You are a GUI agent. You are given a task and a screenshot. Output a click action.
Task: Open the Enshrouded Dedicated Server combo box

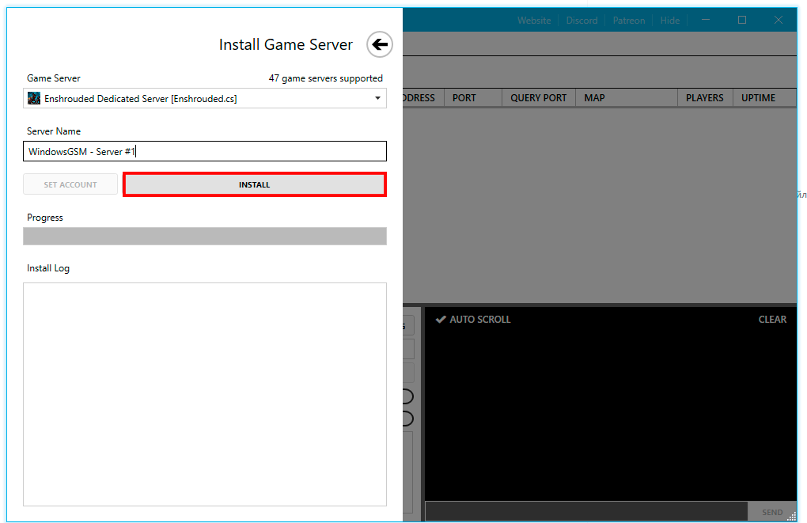click(205, 98)
